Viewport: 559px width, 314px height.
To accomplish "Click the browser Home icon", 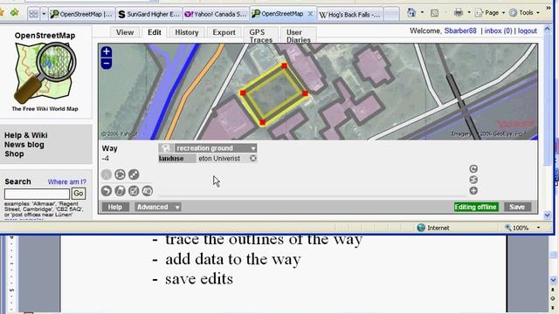I will tap(411, 13).
